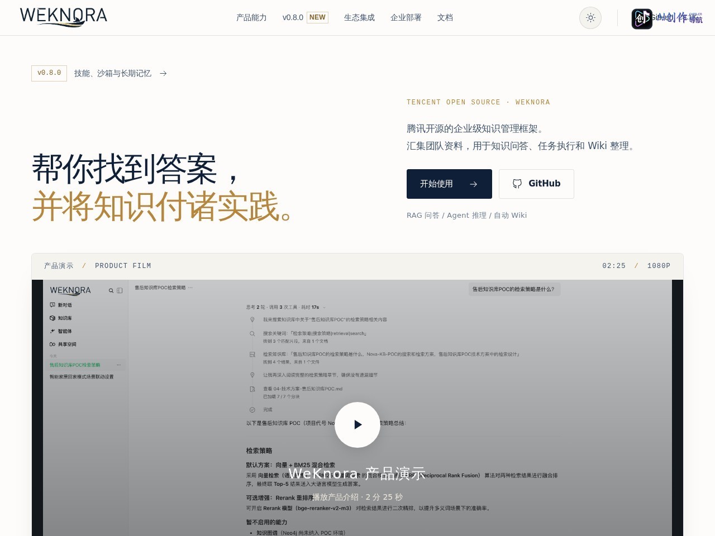Image resolution: width=715 pixels, height=536 pixels.
Task: Click the WeKnora logo in the header
Action: tap(64, 17)
